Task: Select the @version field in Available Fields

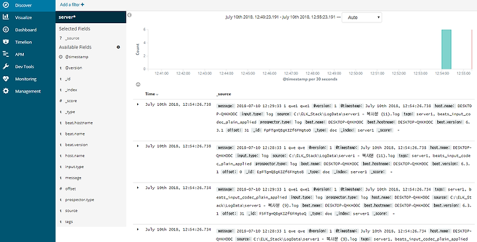Action: point(74,67)
